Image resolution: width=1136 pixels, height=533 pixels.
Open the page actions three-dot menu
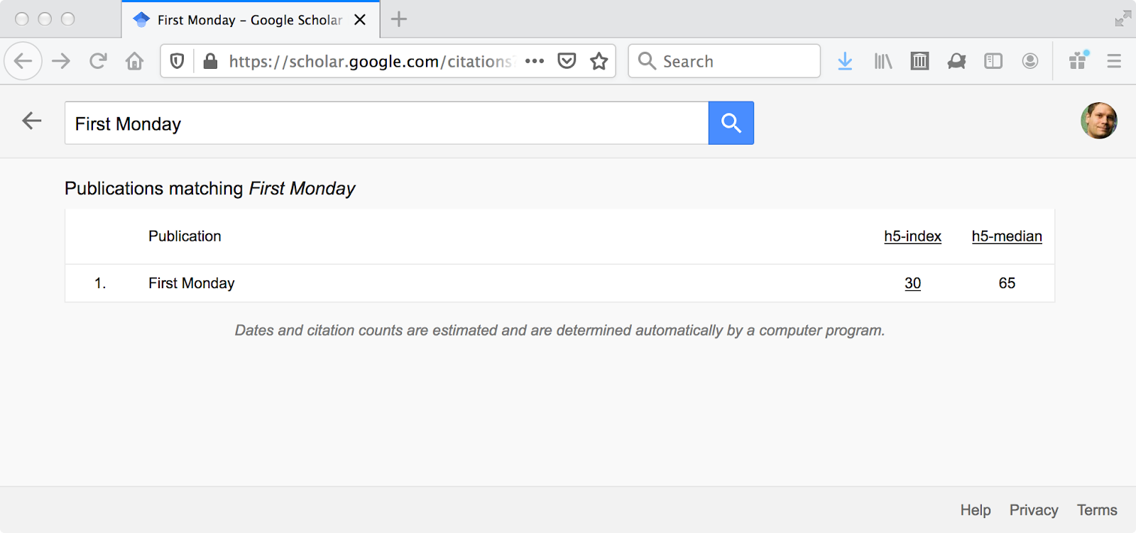point(535,61)
